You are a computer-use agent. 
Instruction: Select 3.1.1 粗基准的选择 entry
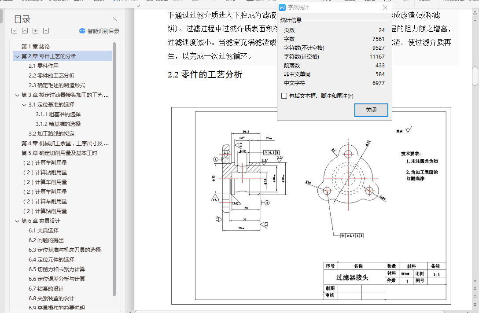pos(58,114)
